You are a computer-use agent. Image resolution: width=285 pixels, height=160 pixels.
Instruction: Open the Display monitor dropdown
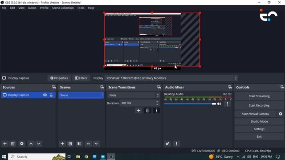pyautogui.click(x=171, y=78)
